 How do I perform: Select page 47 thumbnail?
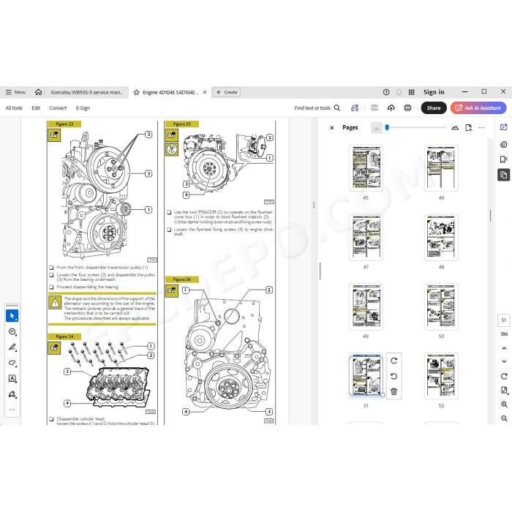366,237
